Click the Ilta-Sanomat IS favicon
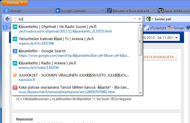This screenshot has height=123, width=190. 15,87
